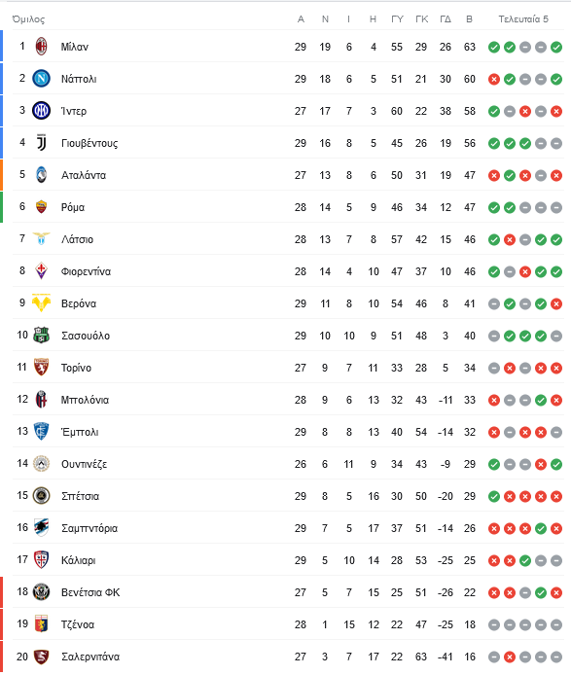Click the Juventus logo icon
Screen dimensions: 571x675
tap(41, 143)
